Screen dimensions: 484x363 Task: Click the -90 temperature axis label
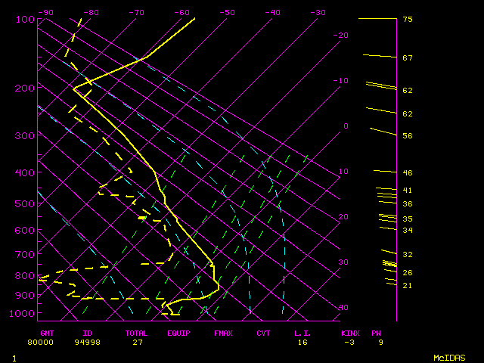46,12
